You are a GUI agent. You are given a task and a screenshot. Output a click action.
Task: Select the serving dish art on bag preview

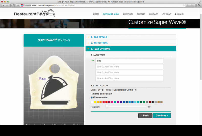55,90
